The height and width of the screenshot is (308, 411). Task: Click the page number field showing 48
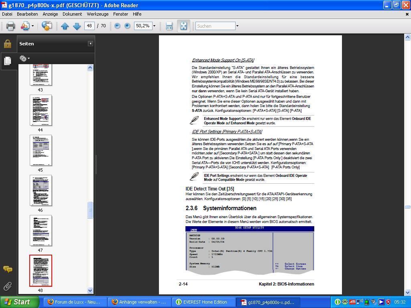pos(90,26)
